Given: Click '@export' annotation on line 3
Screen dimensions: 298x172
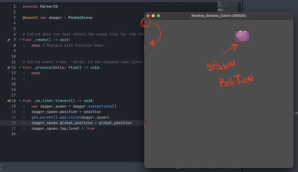Looking at the screenshot, I should (x=30, y=18).
